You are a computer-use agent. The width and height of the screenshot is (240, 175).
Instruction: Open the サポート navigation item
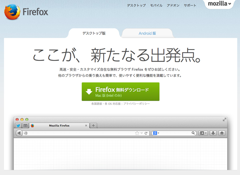(x=190, y=6)
